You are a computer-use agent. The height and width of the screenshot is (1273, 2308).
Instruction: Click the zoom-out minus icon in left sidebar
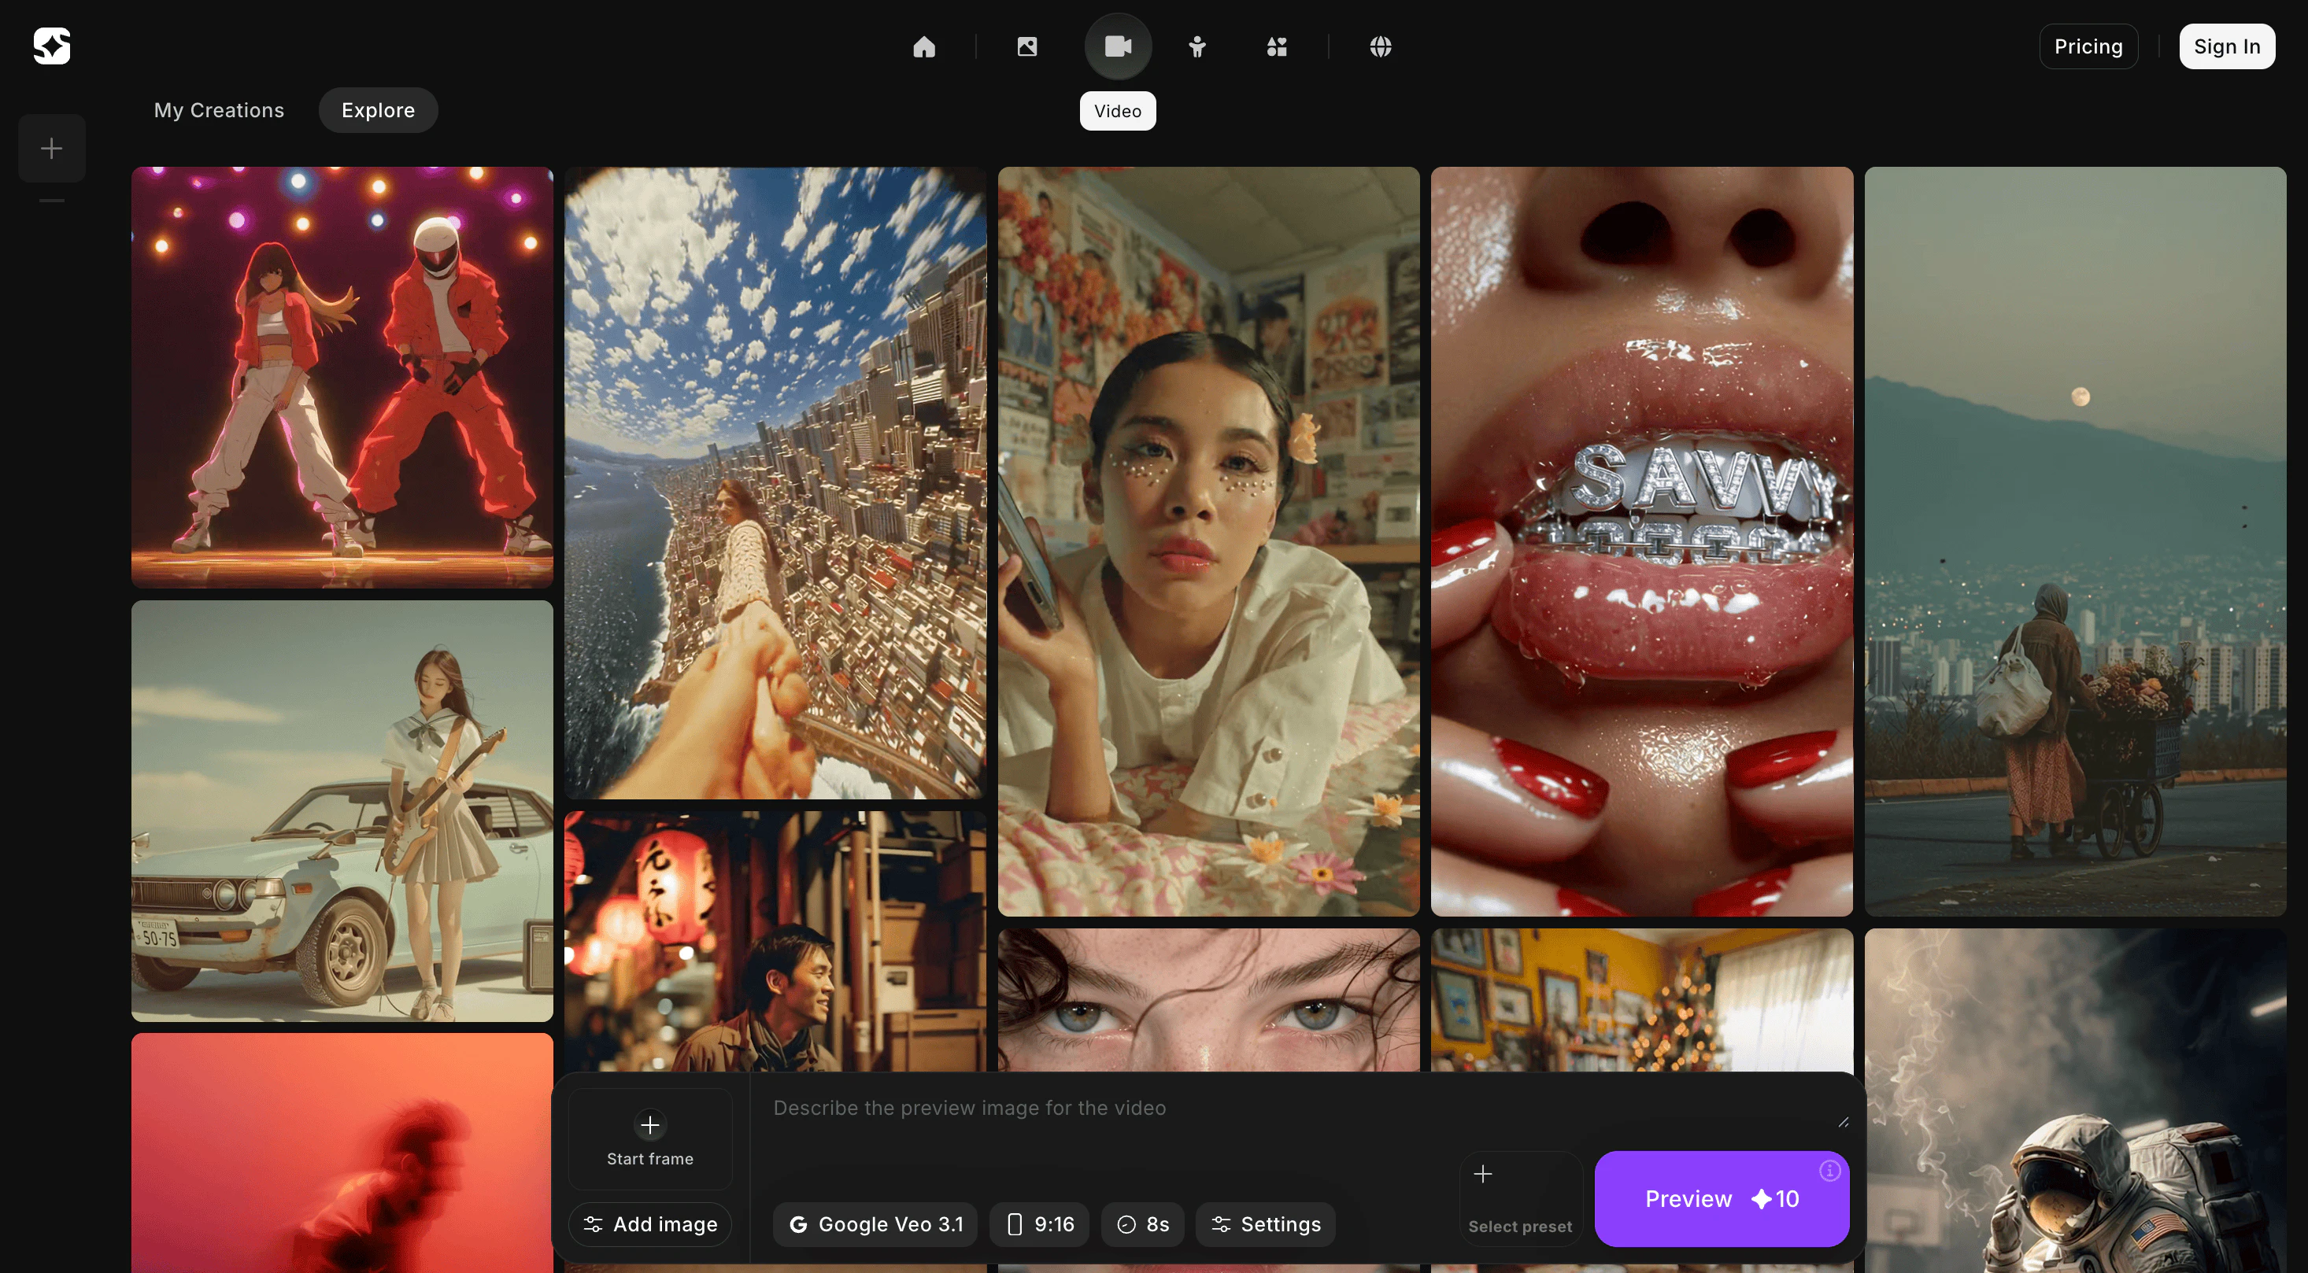[x=51, y=201]
